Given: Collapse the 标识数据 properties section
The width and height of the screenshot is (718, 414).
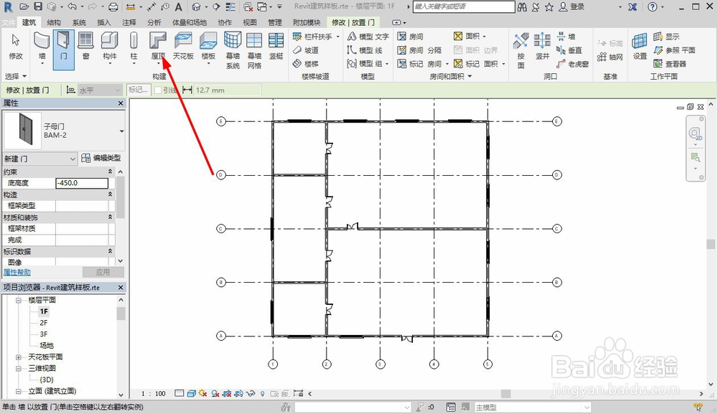Looking at the screenshot, I should (110, 251).
